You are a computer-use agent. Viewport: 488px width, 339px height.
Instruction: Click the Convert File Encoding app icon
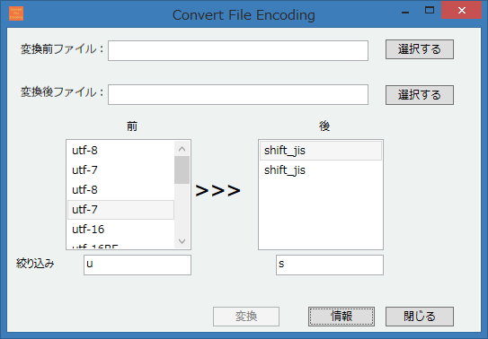pos(16,13)
